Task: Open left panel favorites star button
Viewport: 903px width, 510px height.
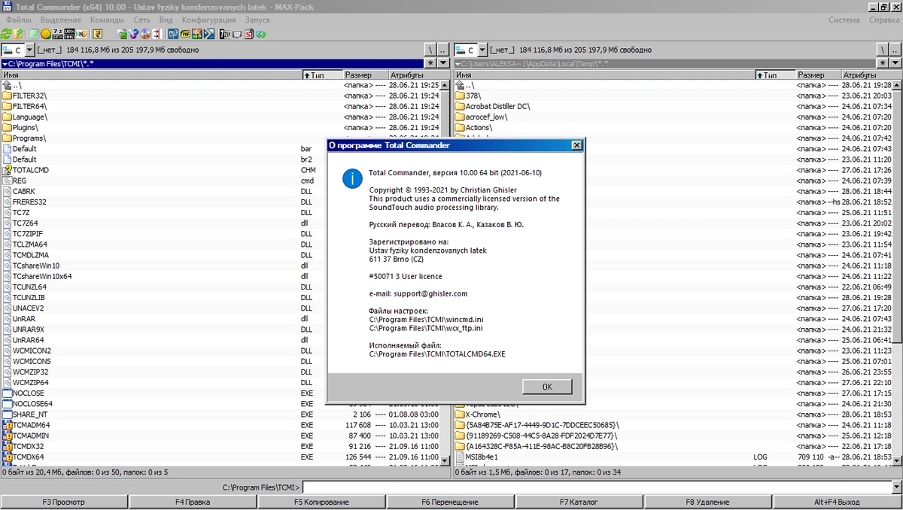Action: tap(430, 64)
